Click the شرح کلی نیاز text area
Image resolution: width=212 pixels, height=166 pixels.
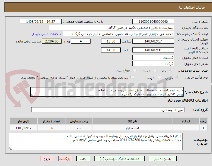[x=107, y=92]
